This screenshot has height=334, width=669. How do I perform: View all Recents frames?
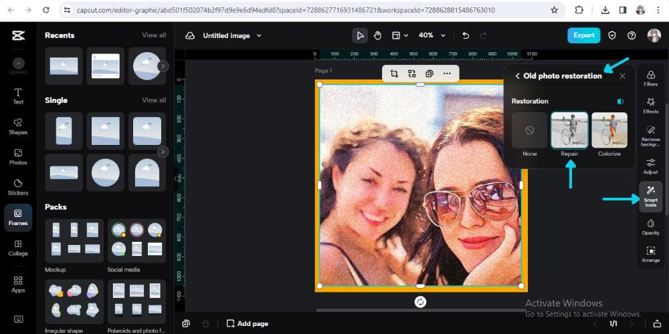tap(154, 35)
